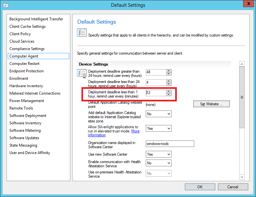This screenshot has height=197, width=256.
Task: Select Client Policy in the settings list
Action: pyautogui.click(x=20, y=34)
